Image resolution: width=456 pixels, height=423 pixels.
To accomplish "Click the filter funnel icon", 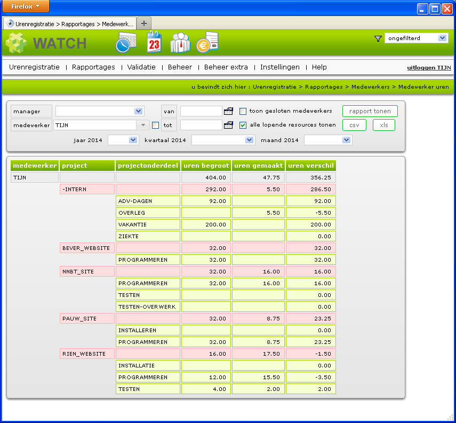I will [378, 38].
